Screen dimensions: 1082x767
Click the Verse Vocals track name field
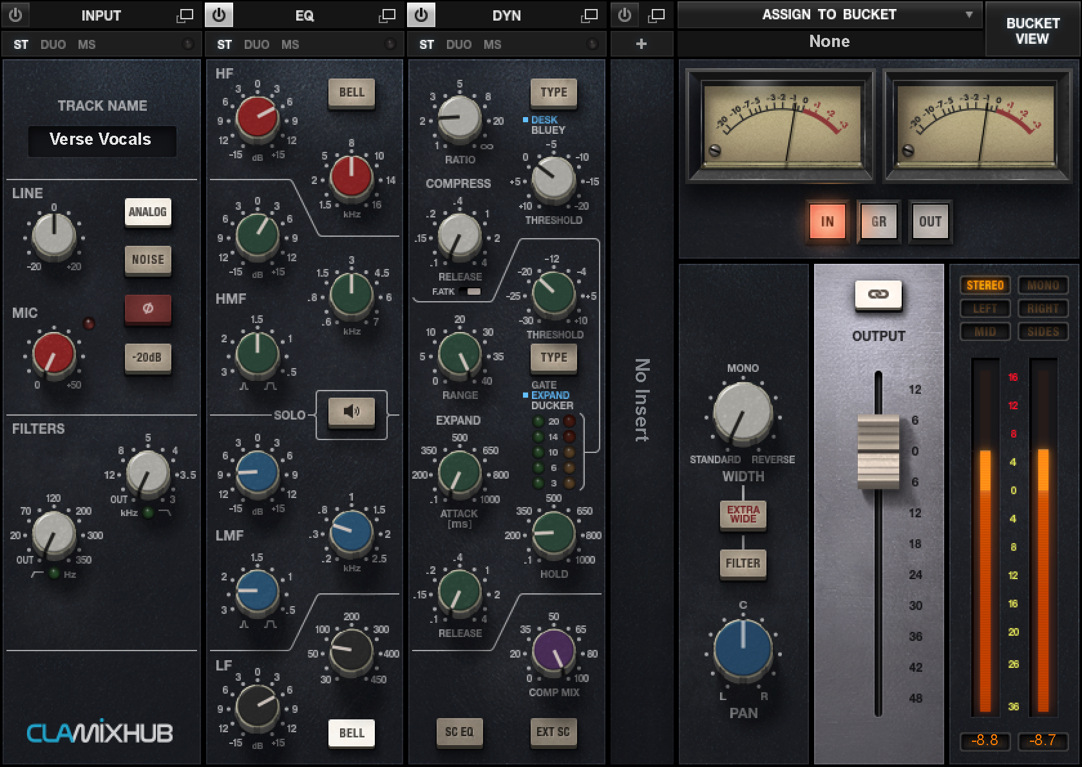102,140
